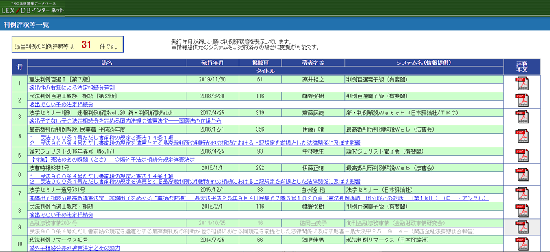The image size is (550, 252).
Task: Open PDF icon for row 7 法学セミナー通号731号
Action: [x=522, y=193]
